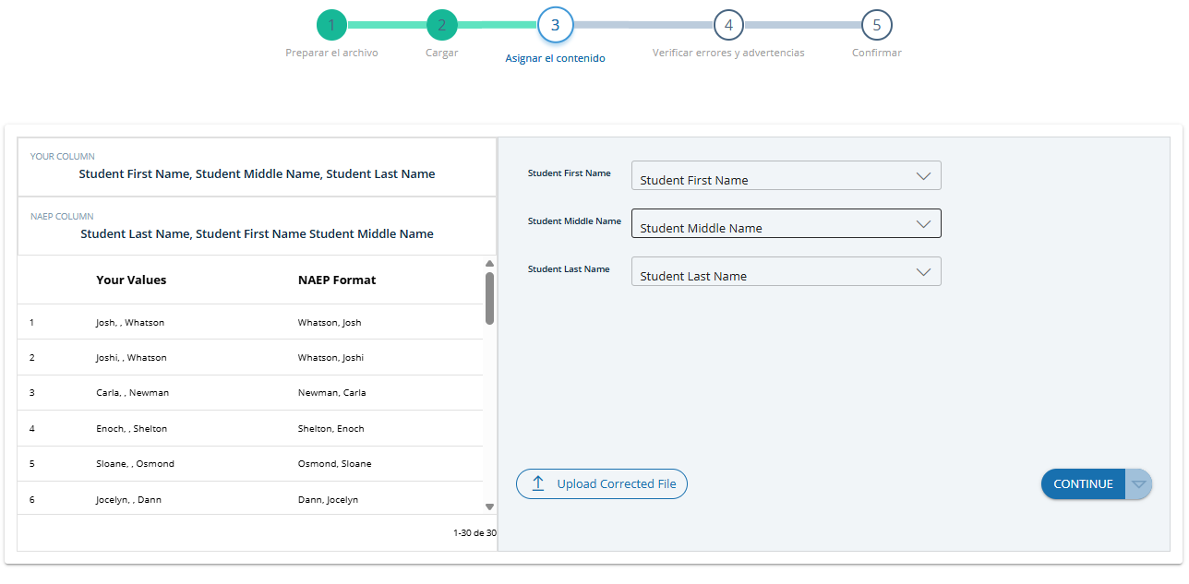This screenshot has width=1189, height=584.
Task: Click the Asignar el contenido step label
Action: [555, 58]
